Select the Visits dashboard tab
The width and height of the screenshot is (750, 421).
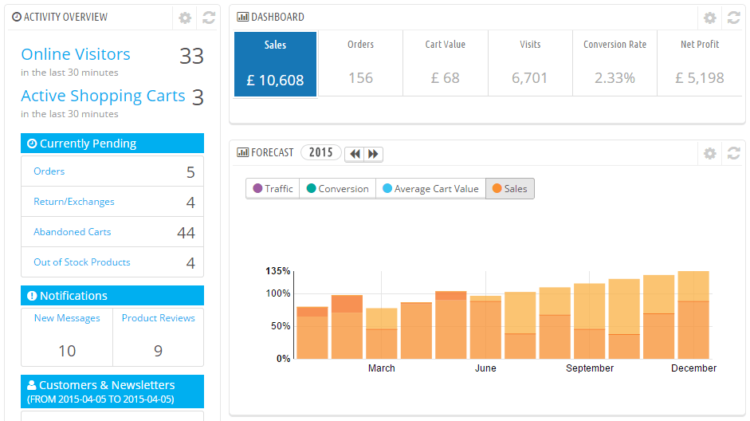(x=530, y=63)
